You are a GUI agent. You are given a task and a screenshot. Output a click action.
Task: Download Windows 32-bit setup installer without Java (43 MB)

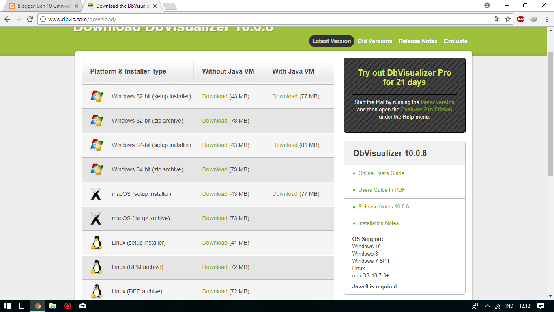coord(215,96)
